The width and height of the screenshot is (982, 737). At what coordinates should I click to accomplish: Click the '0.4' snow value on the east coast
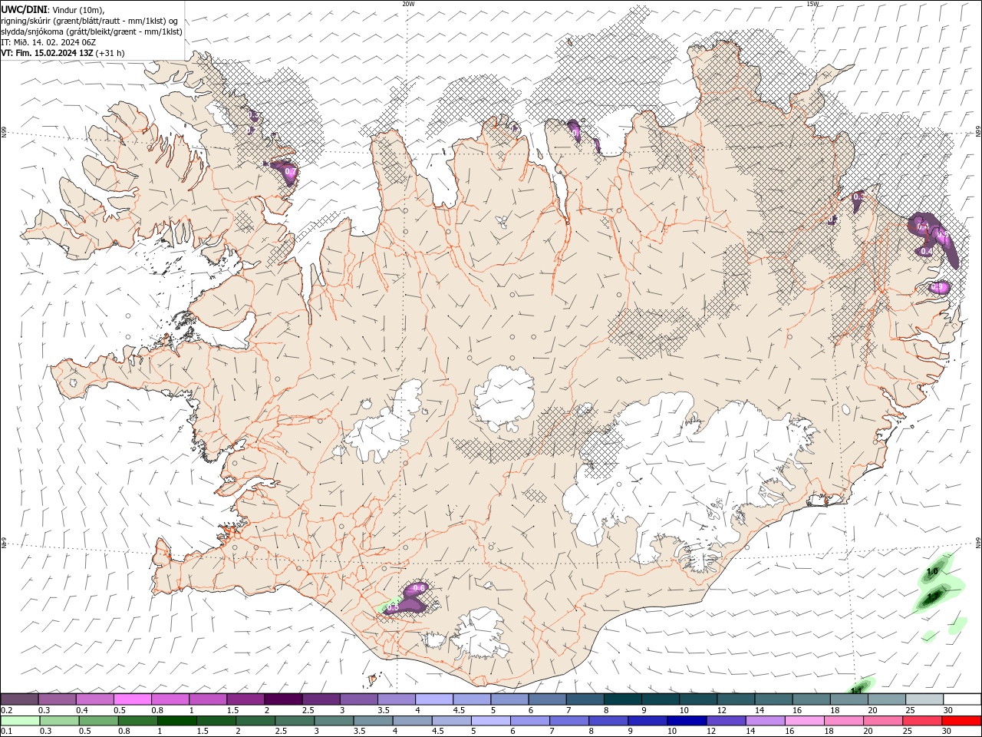[926, 251]
